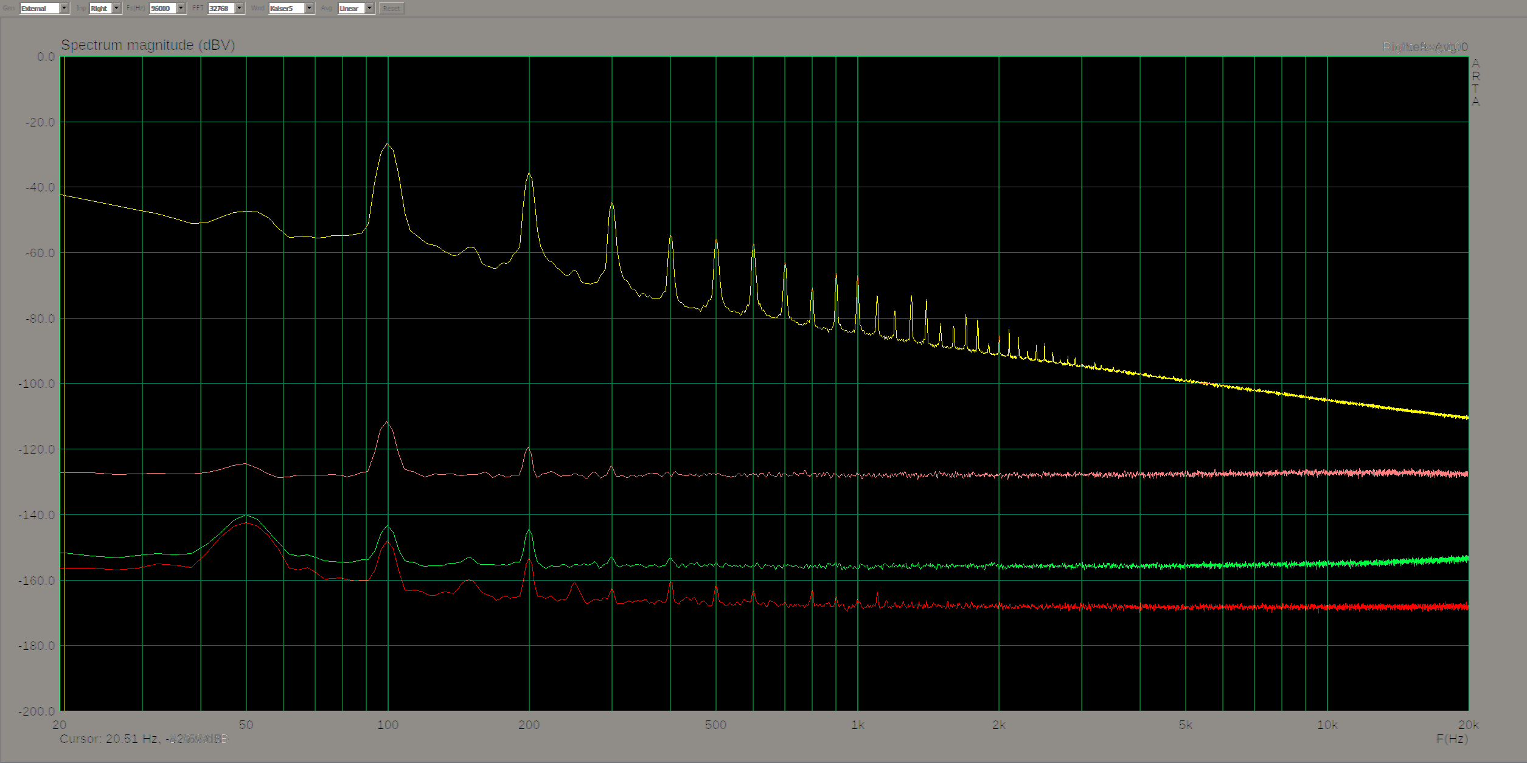
Task: Click the 10k frequency axis label
Action: [x=1327, y=725]
